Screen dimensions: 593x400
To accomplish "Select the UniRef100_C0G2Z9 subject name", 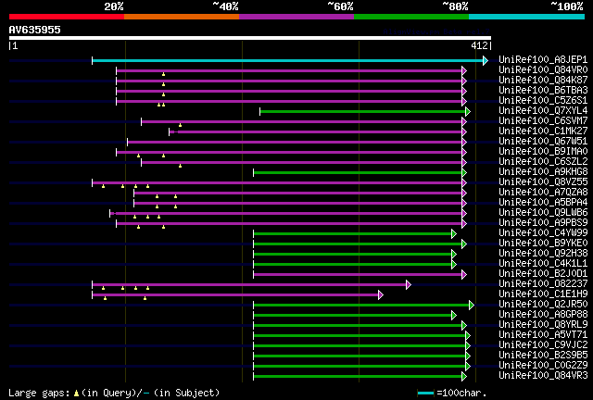I will click(543, 366).
